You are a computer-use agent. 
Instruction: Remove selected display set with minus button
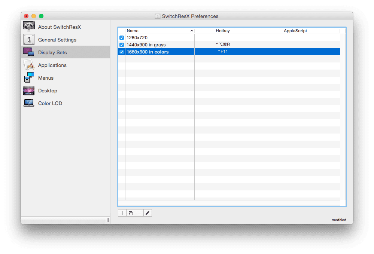pos(139,213)
